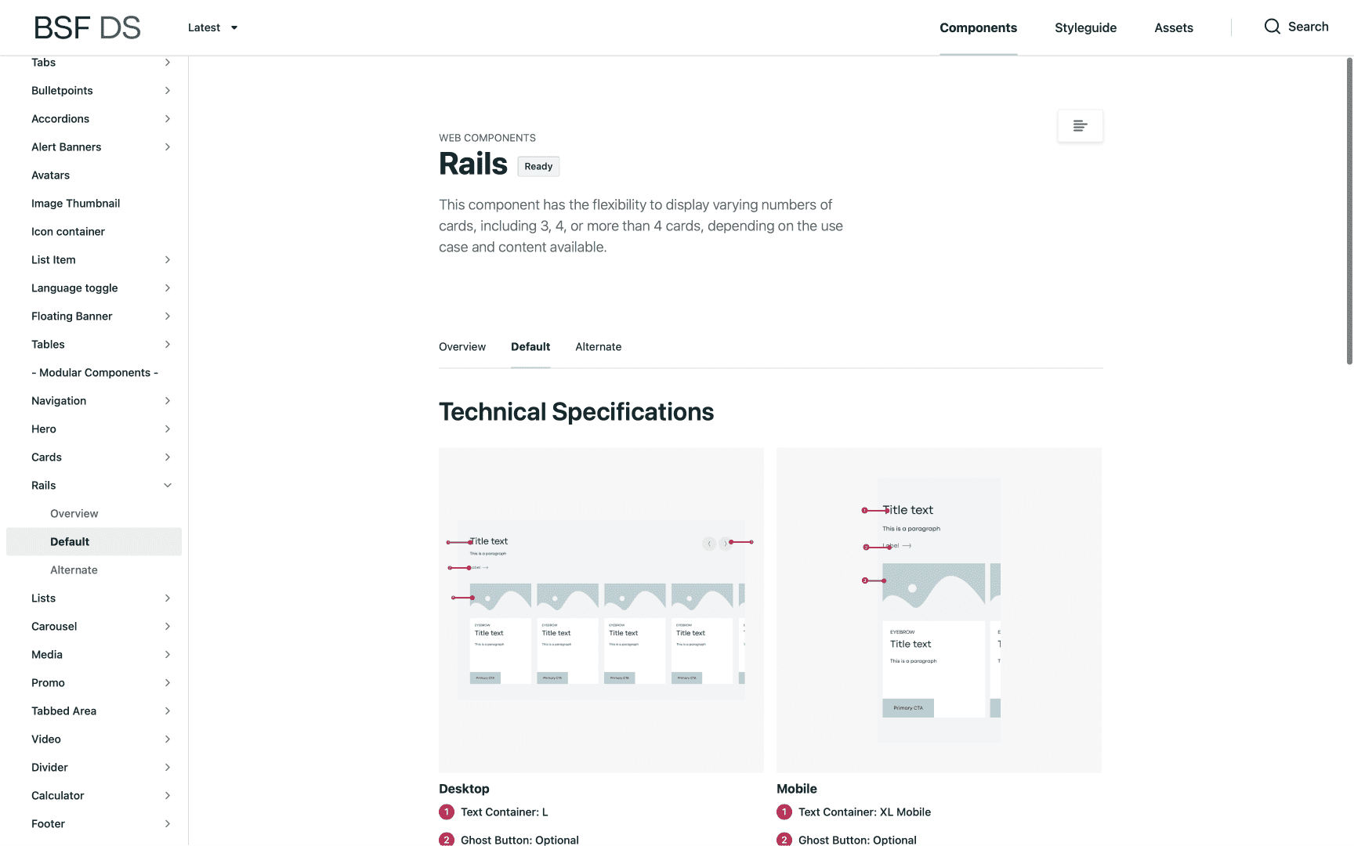The height and width of the screenshot is (846, 1354).
Task: Expand the Language toggle sidebar item
Action: 167,288
